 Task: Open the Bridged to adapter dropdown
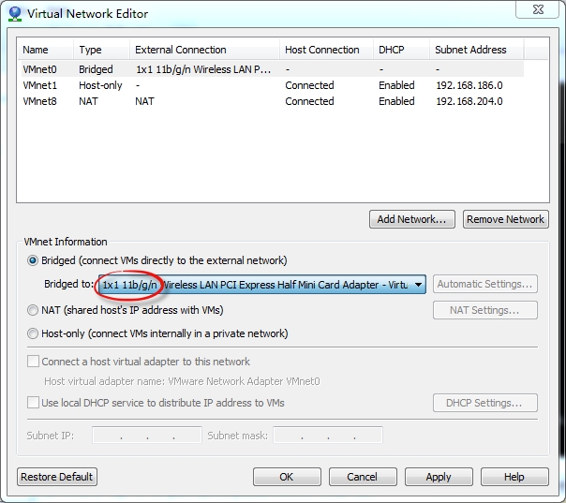pyautogui.click(x=262, y=285)
